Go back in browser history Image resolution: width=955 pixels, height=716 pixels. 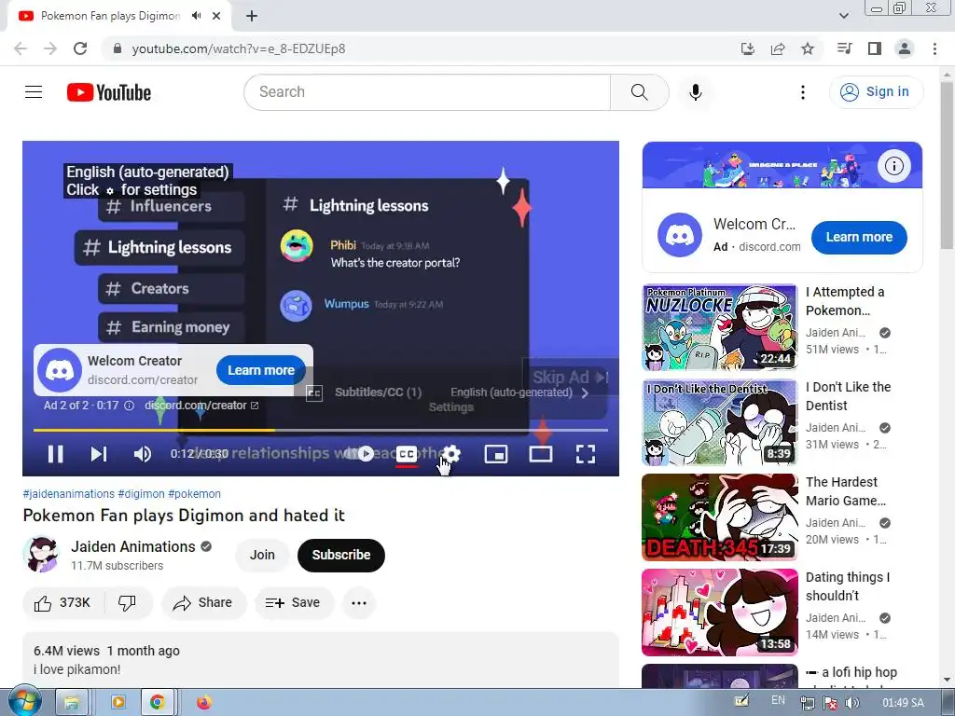21,48
